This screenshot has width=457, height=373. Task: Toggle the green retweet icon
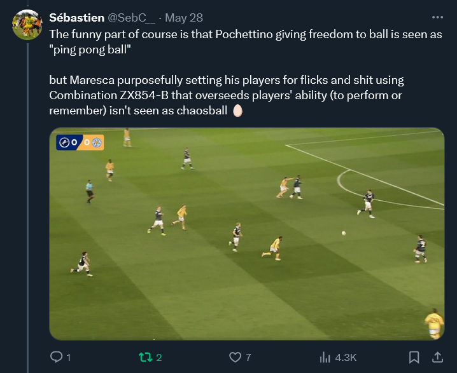(146, 357)
